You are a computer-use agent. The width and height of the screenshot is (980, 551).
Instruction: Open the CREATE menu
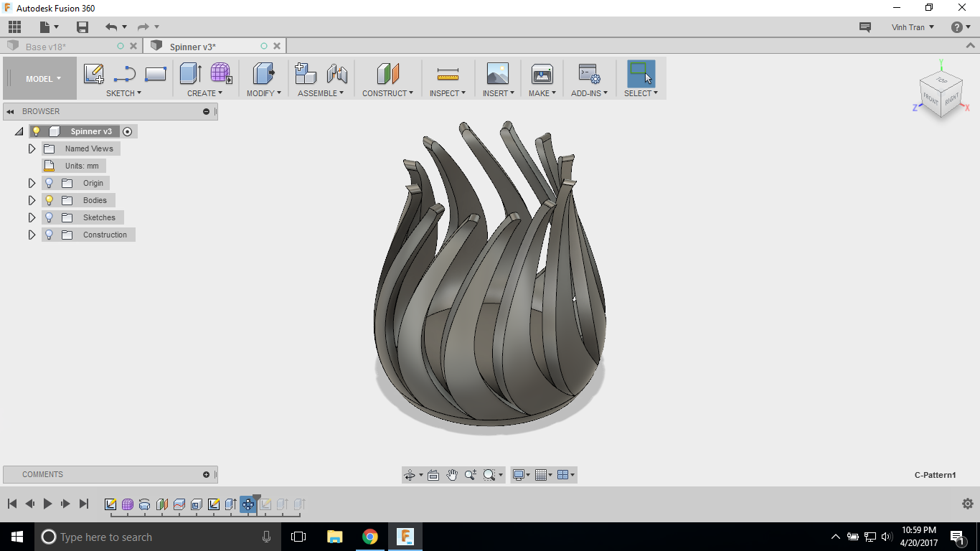[x=204, y=93]
